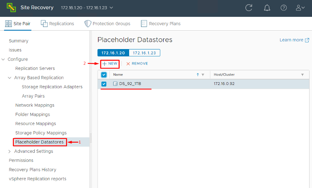Select the DS_92_1TB datastore name

tap(130, 84)
